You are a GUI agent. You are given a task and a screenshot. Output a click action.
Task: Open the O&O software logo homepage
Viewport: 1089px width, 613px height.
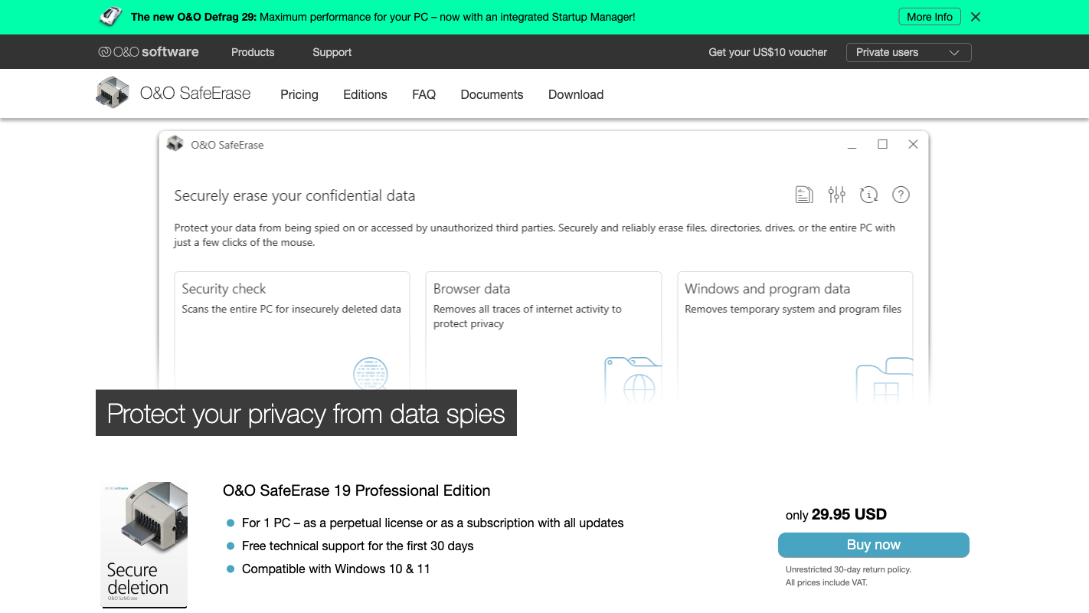tap(149, 52)
